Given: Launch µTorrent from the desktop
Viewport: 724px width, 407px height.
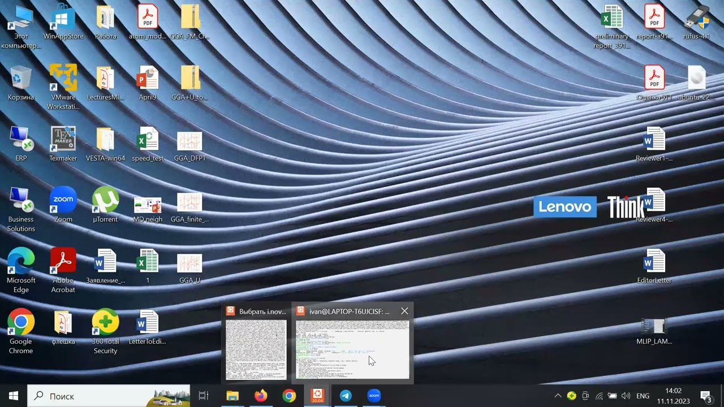Looking at the screenshot, I should pyautogui.click(x=106, y=206).
